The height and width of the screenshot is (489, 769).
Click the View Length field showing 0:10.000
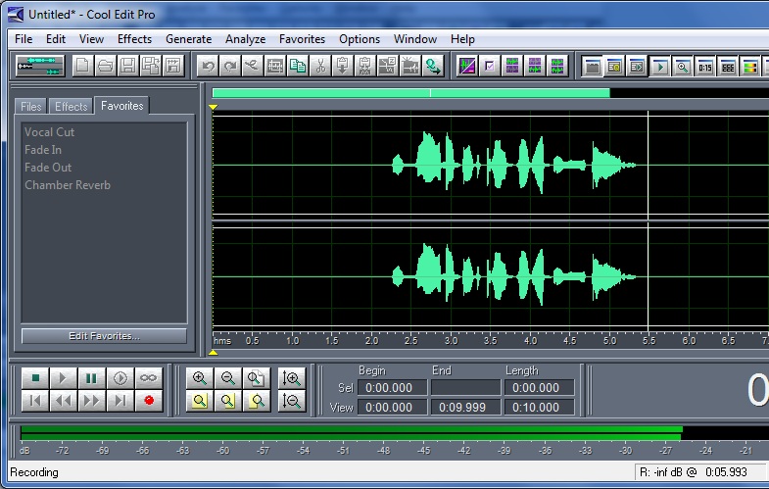click(x=540, y=407)
